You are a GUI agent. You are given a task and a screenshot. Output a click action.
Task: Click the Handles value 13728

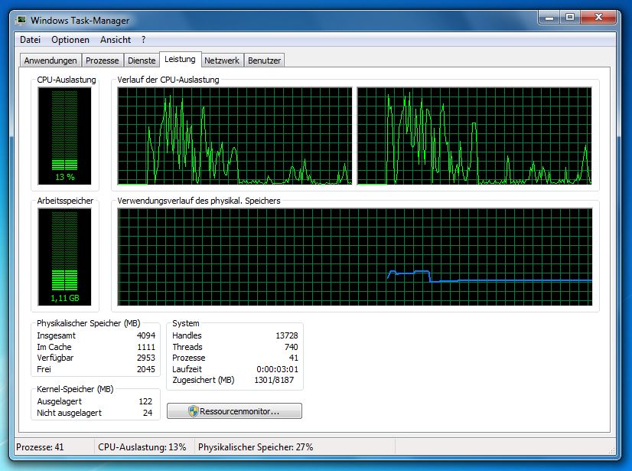[x=287, y=335]
